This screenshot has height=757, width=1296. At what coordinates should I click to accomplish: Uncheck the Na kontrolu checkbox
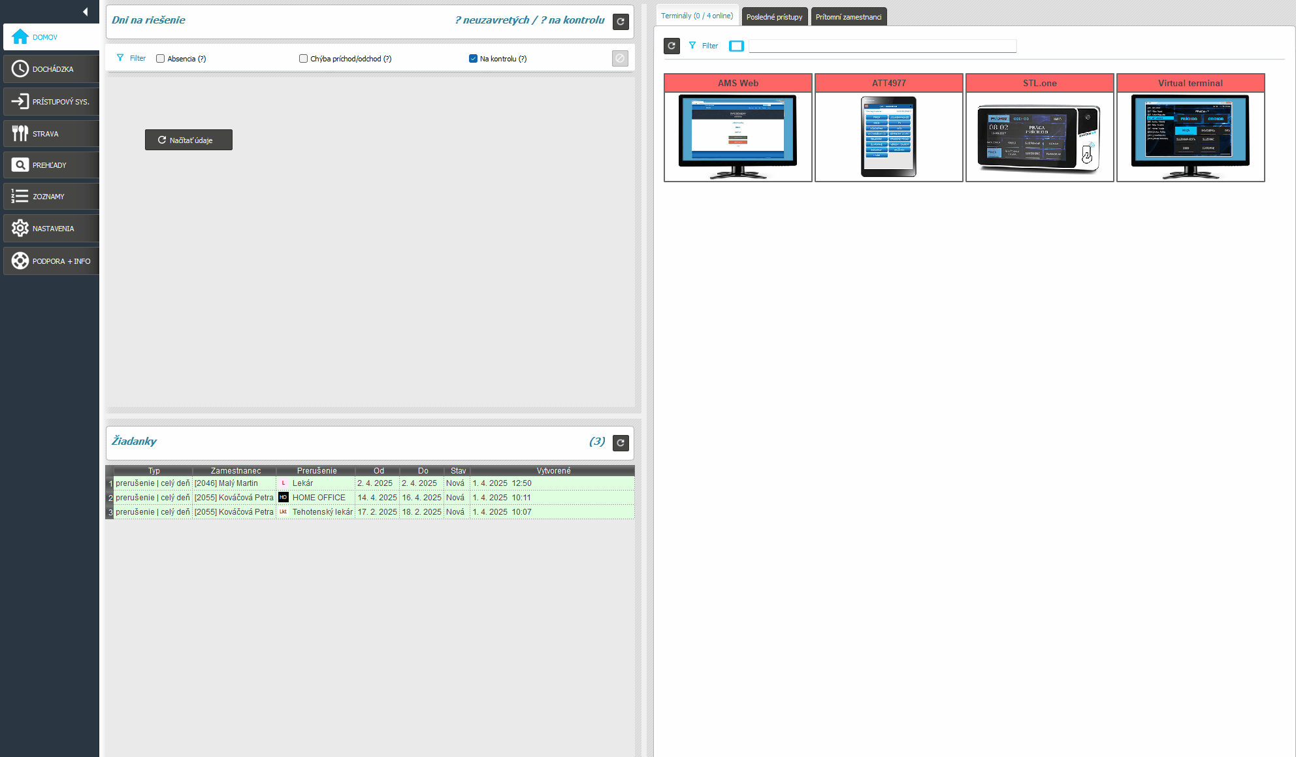tap(473, 59)
